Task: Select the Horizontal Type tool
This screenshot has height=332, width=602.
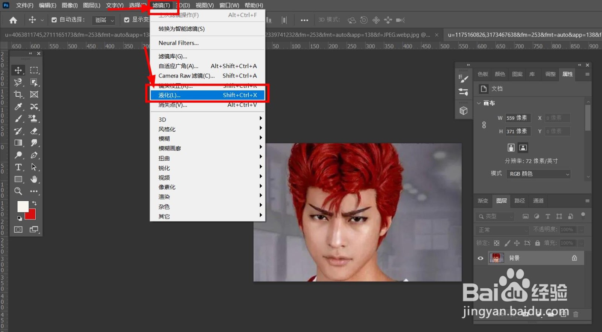Action: tap(18, 167)
